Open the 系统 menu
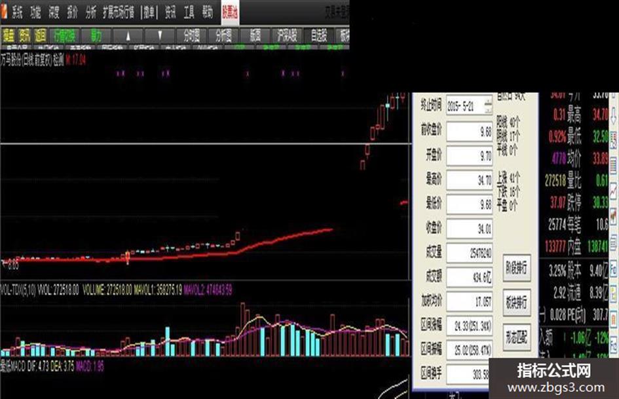This screenshot has width=619, height=399. pyautogui.click(x=18, y=12)
